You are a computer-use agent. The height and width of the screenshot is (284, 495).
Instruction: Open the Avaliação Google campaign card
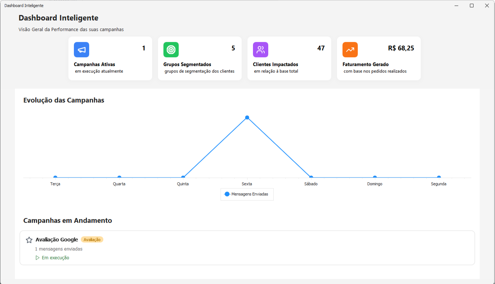tap(247, 248)
